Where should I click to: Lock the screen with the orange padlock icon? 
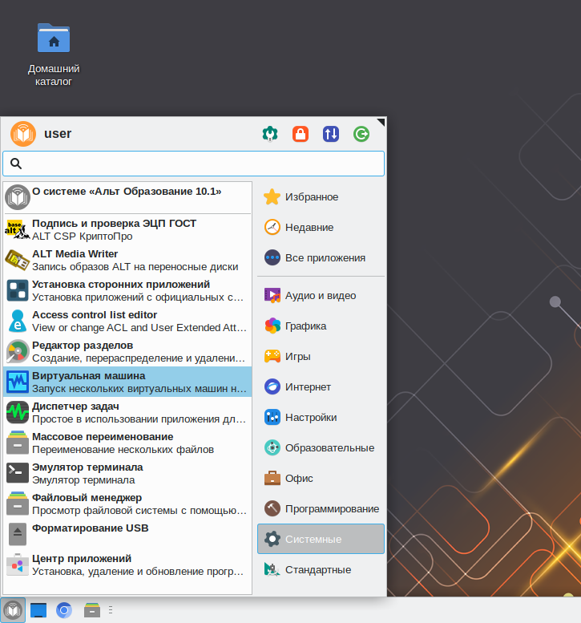301,134
